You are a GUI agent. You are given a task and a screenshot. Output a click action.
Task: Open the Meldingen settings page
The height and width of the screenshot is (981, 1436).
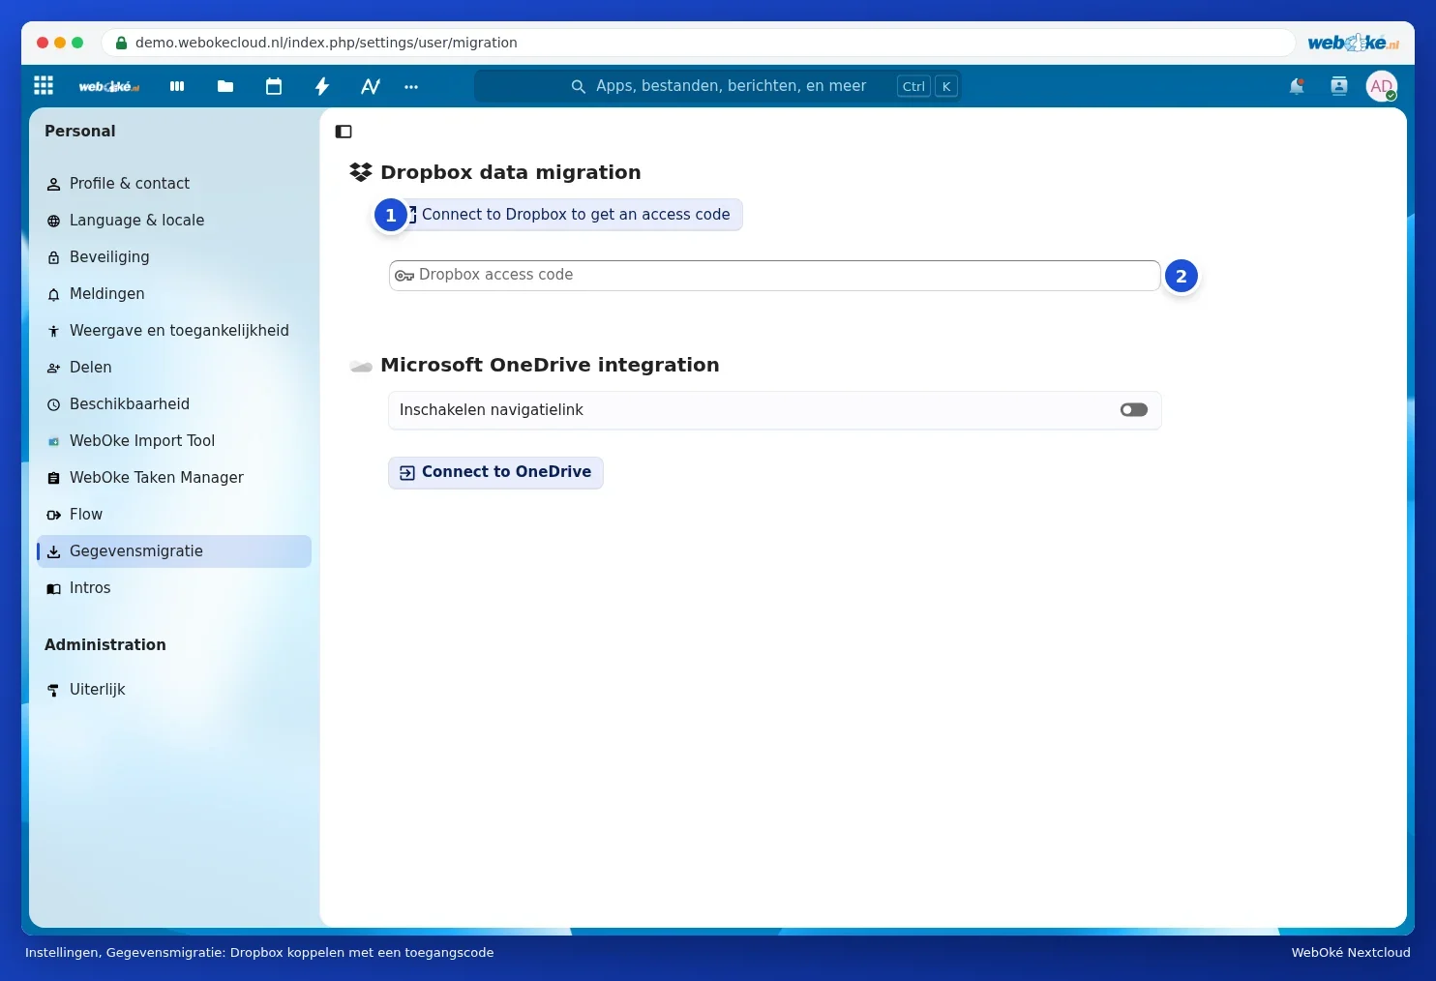(174, 294)
